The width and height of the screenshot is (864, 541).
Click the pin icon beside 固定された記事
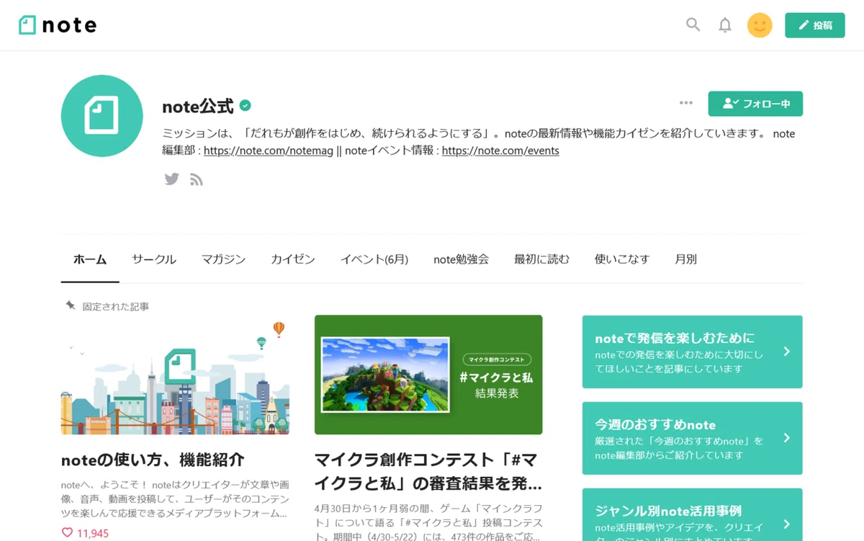tap(70, 306)
